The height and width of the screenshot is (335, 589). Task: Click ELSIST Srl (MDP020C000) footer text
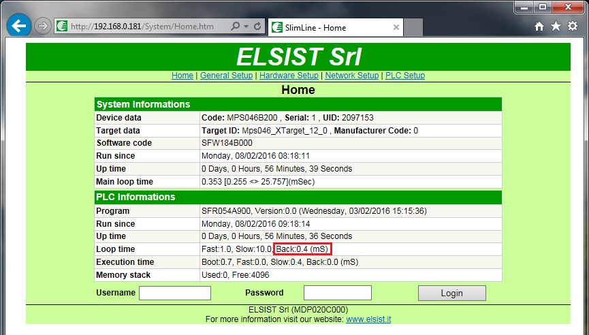coord(298,310)
